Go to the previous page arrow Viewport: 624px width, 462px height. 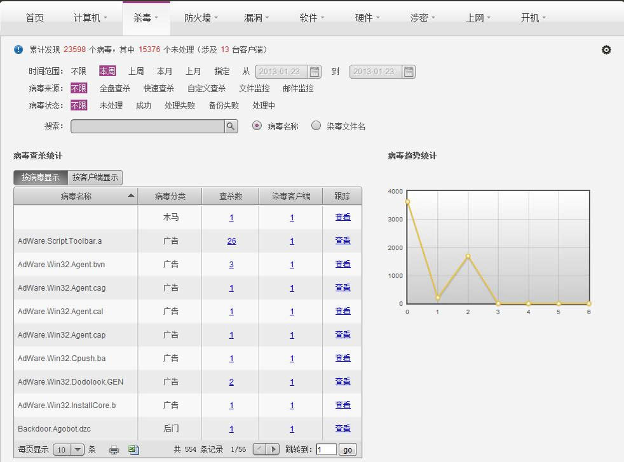coord(259,449)
